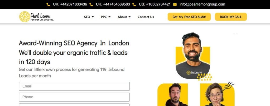This screenshot has height=106, width=270.
Task: Click the email envelope icon
Action: pos(175,5)
